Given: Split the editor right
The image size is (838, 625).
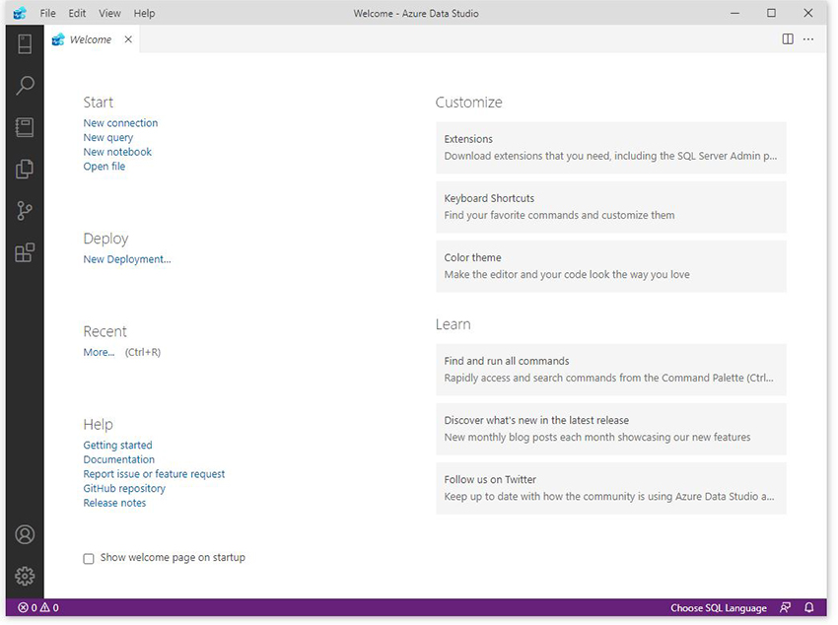Looking at the screenshot, I should coord(788,39).
